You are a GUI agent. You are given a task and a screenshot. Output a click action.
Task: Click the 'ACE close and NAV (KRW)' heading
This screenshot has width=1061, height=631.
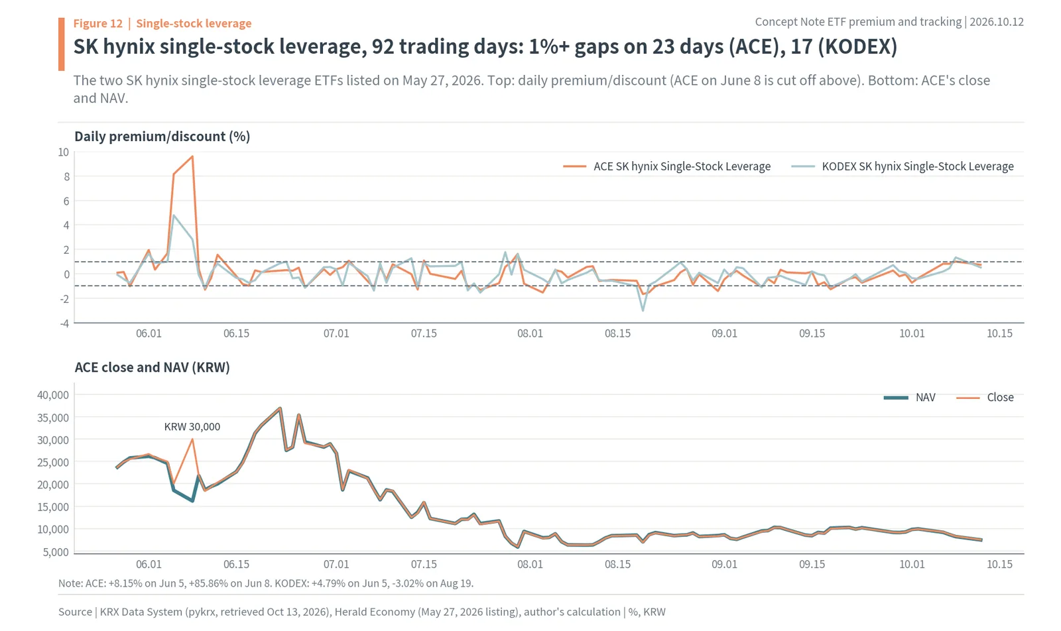tap(152, 367)
